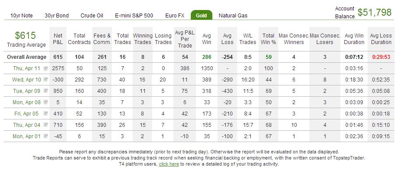Viewport: 403px width, 180px height.
Task: Open the note icon beside Mon, Apr 01
Action: pyautogui.click(x=46, y=136)
